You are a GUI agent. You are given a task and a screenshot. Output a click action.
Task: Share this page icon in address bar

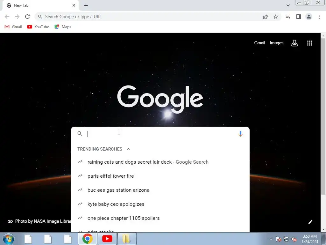[266, 17]
